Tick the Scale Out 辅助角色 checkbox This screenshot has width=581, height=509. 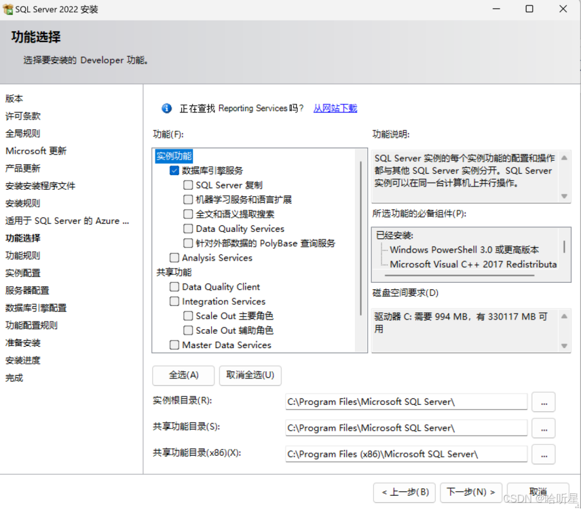(x=188, y=330)
